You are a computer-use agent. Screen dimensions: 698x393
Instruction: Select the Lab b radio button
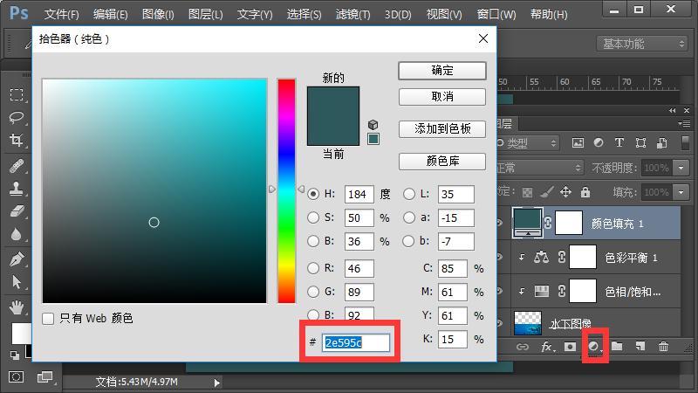[x=408, y=241]
